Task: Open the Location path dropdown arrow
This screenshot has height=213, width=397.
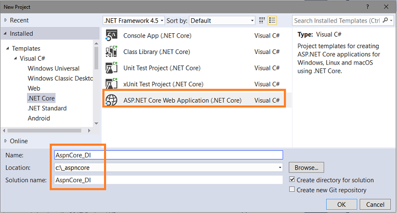Action: pyautogui.click(x=280, y=167)
